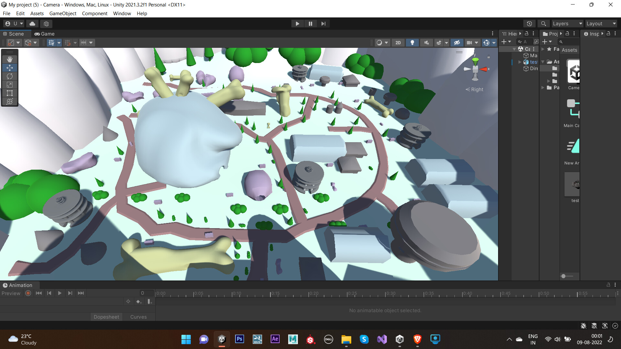This screenshot has width=621, height=349.
Task: Select the Rotate tool
Action: (9, 76)
